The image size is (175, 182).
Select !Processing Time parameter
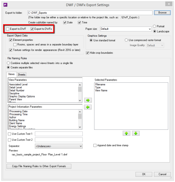click(18, 114)
